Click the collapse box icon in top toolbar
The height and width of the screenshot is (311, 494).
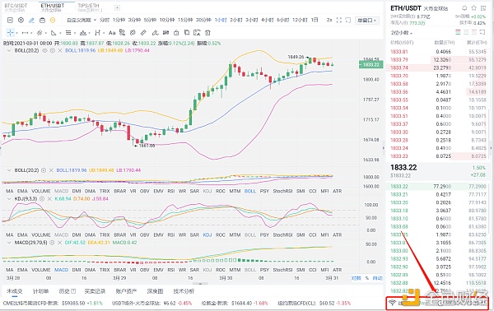10,20
